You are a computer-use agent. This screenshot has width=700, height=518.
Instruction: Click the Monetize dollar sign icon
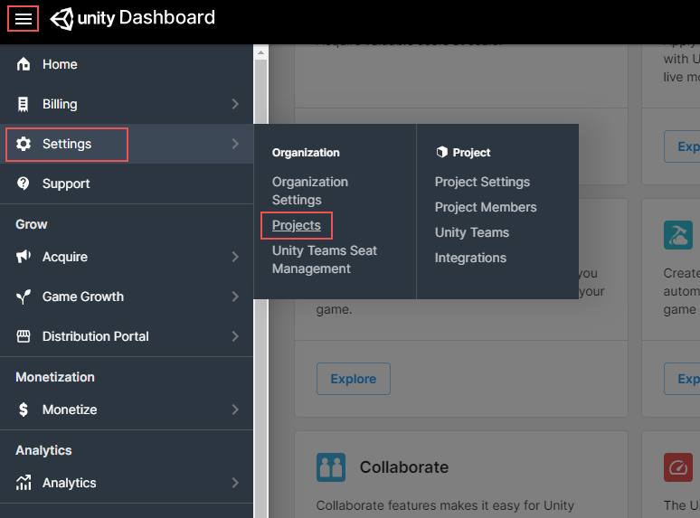24,410
